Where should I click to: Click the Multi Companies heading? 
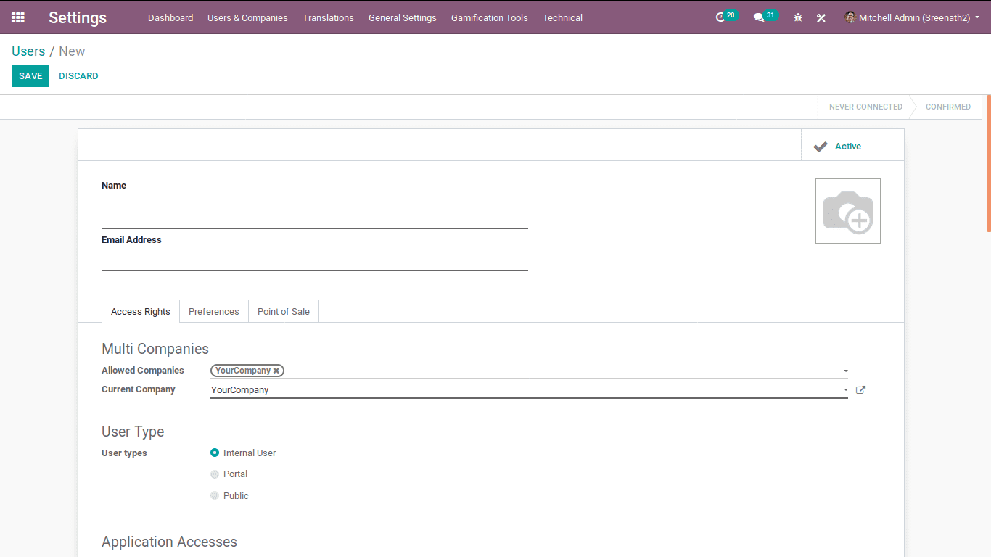155,349
